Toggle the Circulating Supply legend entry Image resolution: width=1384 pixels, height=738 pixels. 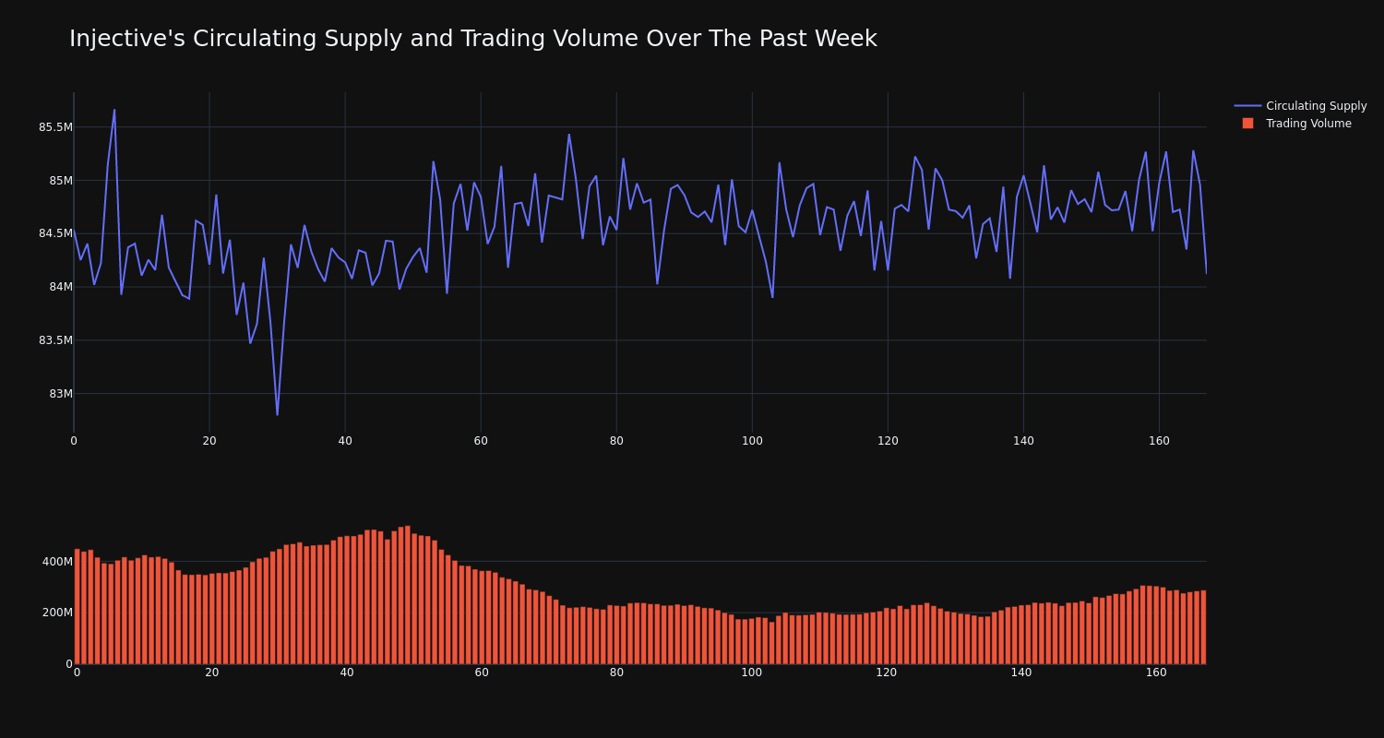(1300, 106)
